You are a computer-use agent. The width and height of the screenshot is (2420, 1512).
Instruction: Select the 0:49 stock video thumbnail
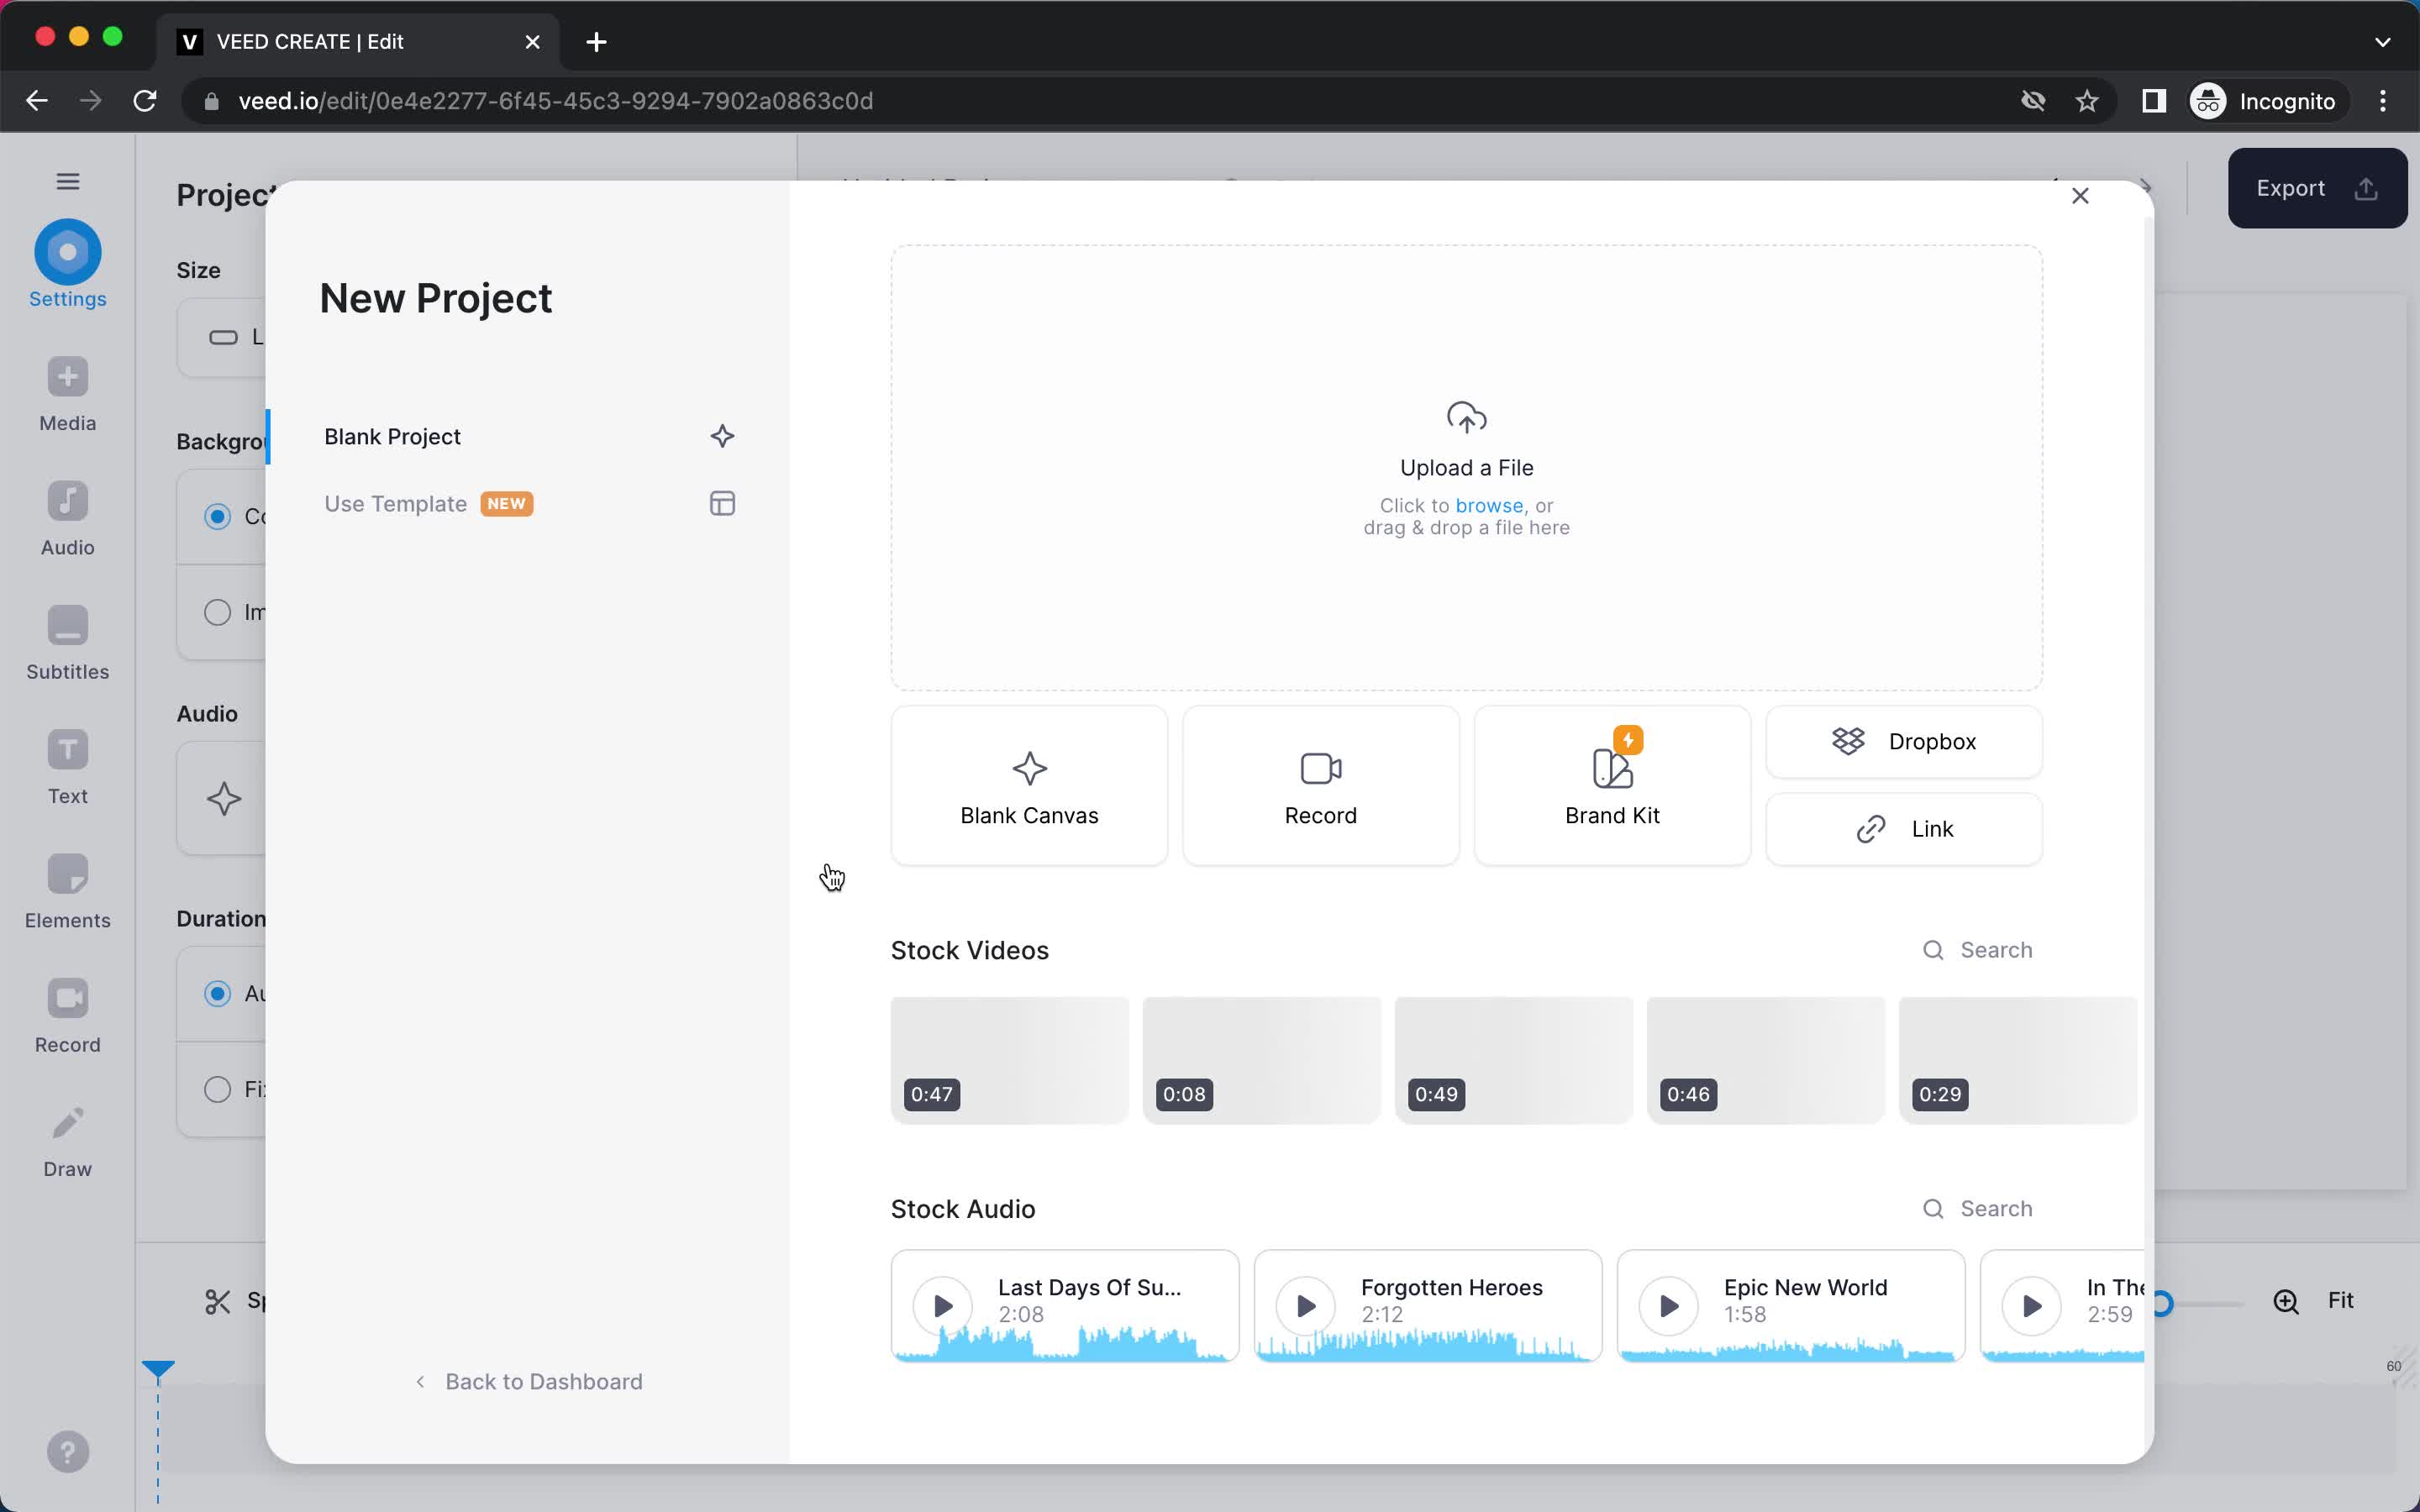click(x=1513, y=1060)
